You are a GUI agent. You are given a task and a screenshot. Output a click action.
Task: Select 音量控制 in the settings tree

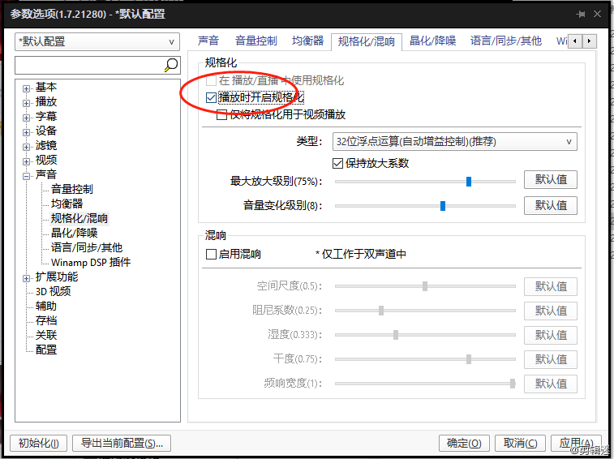[72, 189]
